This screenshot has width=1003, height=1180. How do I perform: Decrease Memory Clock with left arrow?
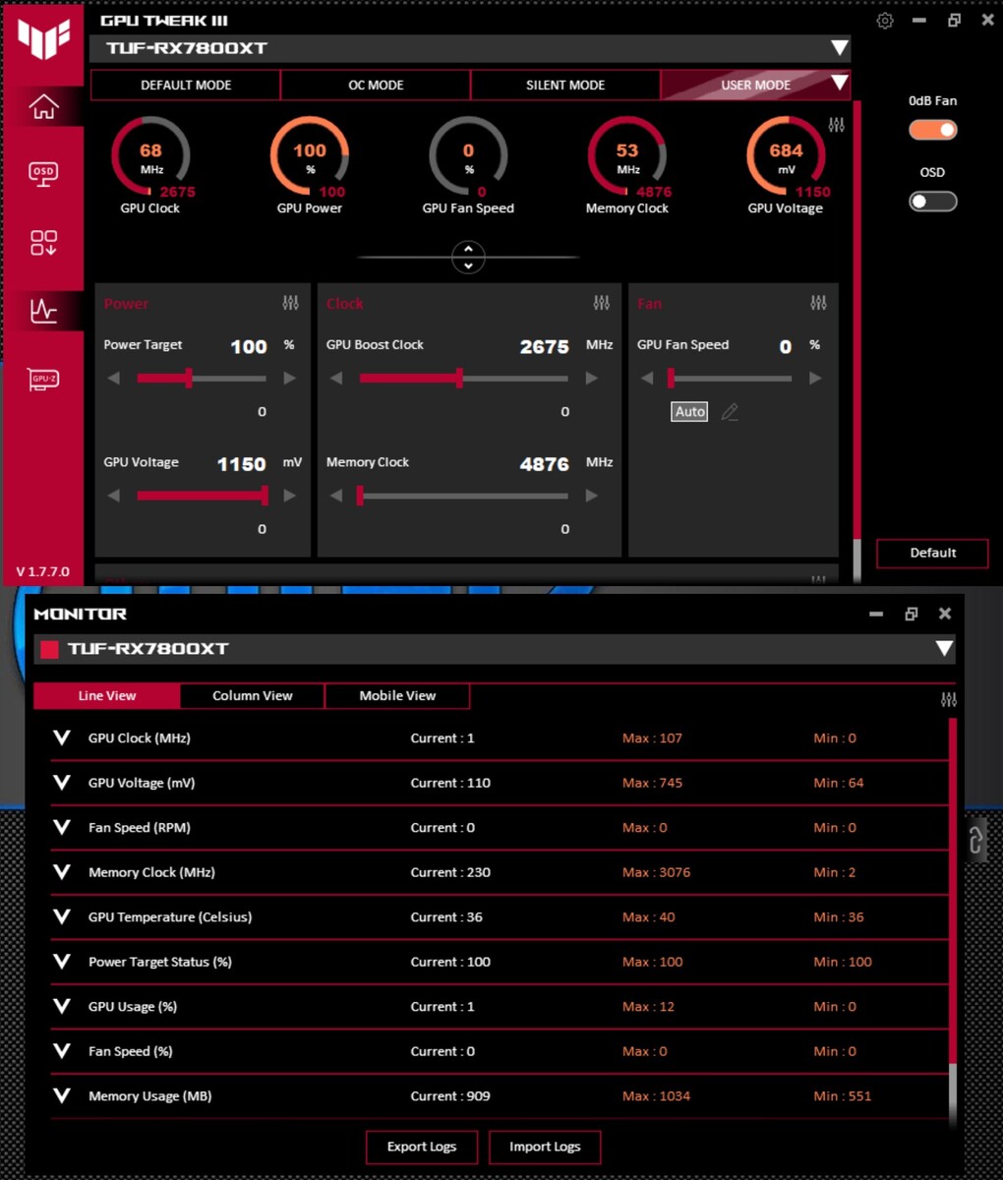(x=336, y=496)
